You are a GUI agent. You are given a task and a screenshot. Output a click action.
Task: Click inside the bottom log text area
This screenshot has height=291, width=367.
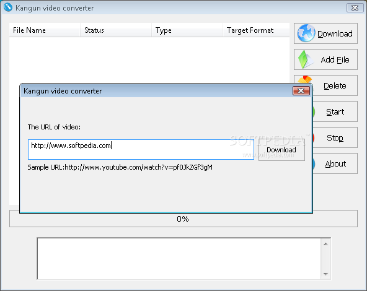(179, 259)
